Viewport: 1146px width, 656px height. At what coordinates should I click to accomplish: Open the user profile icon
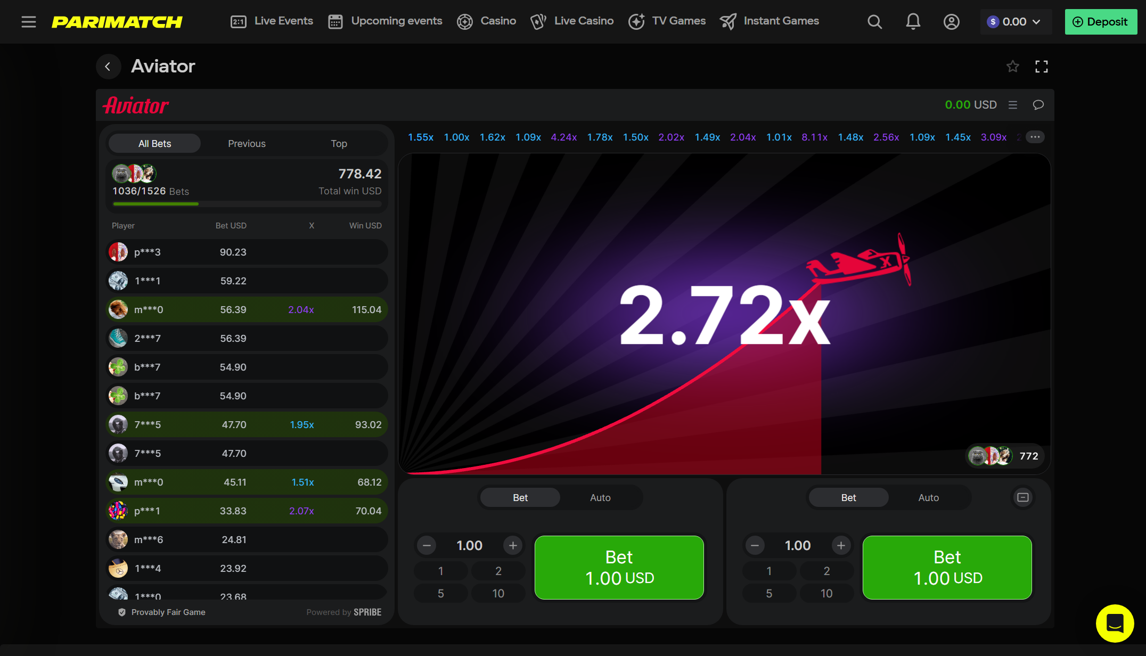click(x=951, y=22)
